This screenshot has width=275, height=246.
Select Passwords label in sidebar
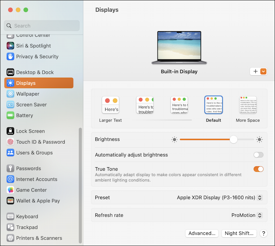29,169
